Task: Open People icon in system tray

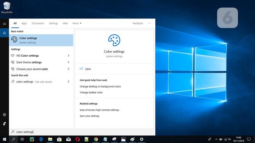Action: click(x=210, y=139)
